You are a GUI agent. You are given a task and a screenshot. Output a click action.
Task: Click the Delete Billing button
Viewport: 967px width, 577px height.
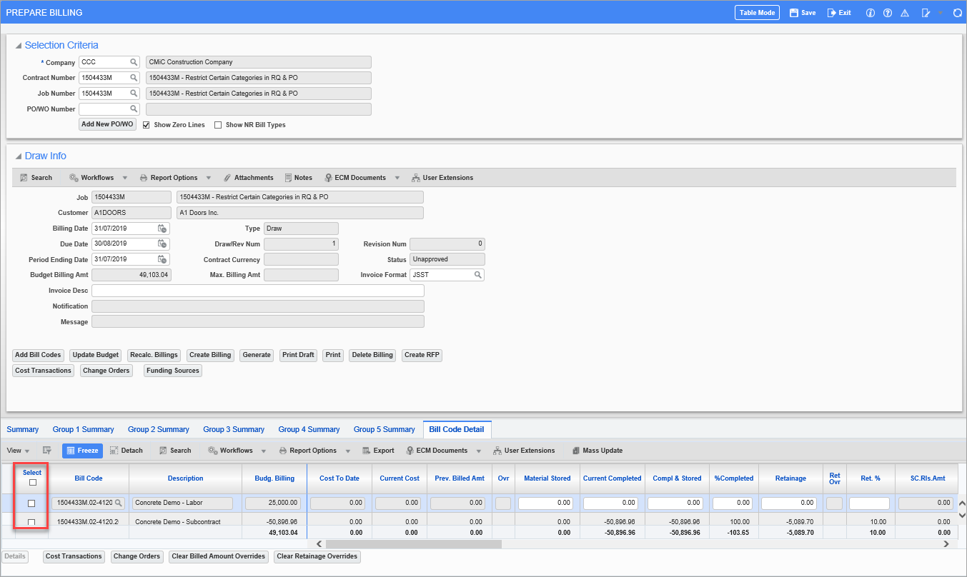372,355
